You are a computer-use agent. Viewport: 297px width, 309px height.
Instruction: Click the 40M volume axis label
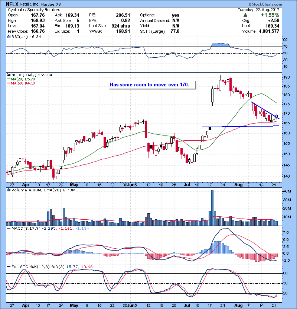[x=287, y=191]
